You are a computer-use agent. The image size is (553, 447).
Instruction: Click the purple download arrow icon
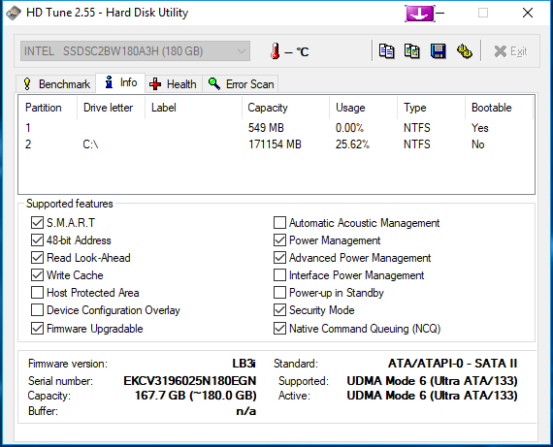coord(420,14)
